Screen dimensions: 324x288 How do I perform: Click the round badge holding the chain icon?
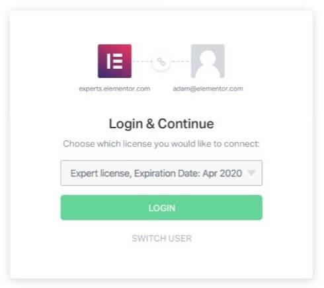[x=161, y=61]
